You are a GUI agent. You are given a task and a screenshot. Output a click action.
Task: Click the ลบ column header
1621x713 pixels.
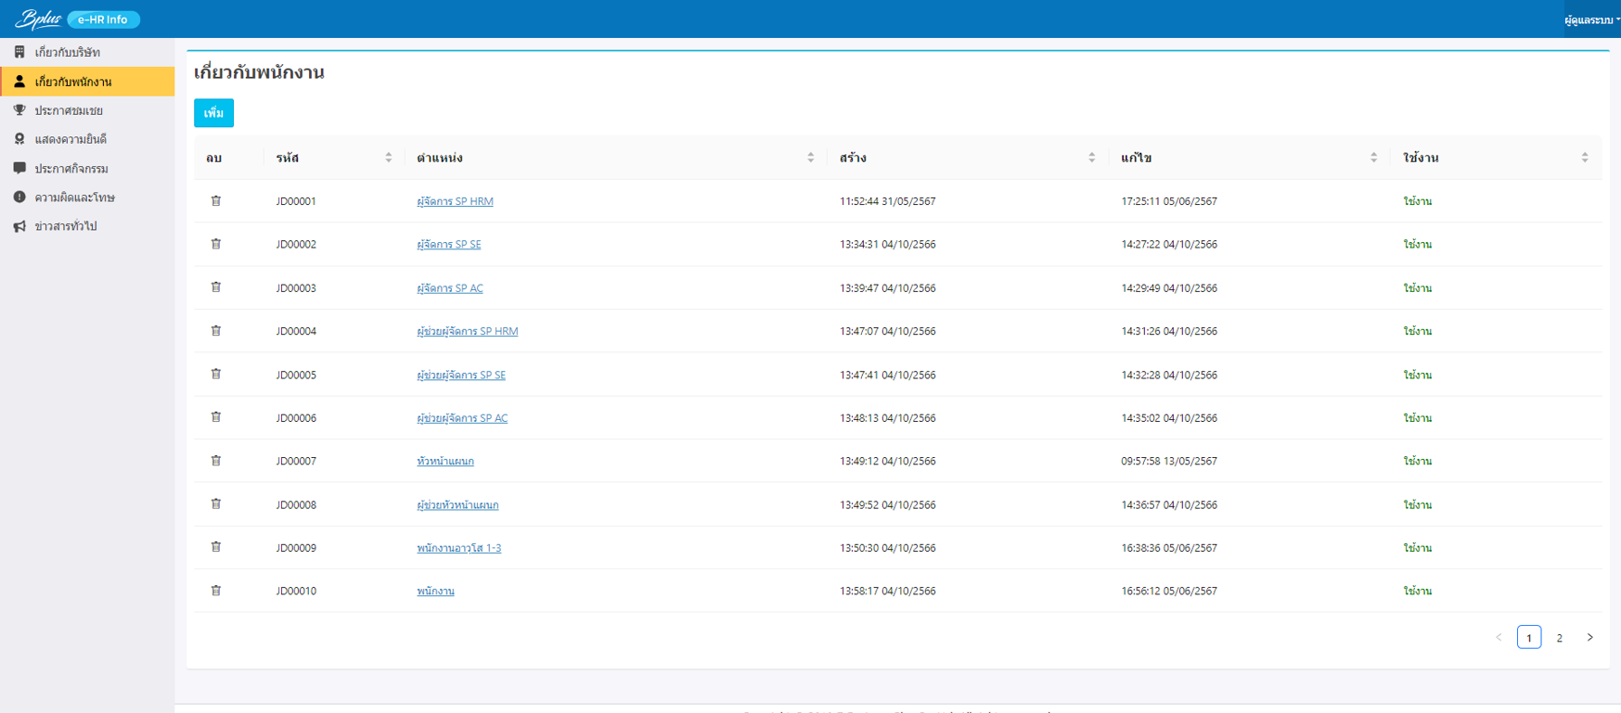(214, 158)
